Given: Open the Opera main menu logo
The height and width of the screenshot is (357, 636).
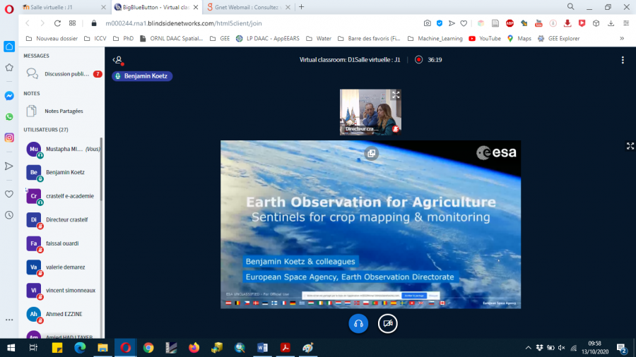Looking at the screenshot, I should click(9, 9).
